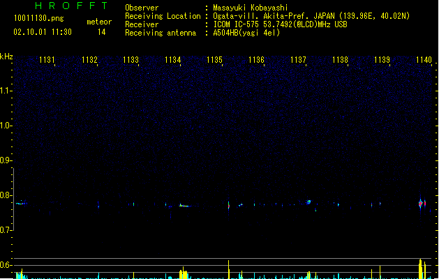
Task: Click the yellow intensity bars just after 1134
Action: pyautogui.click(x=184, y=273)
